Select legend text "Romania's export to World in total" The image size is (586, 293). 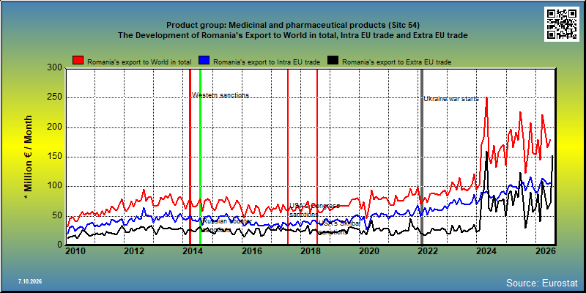[139, 62]
